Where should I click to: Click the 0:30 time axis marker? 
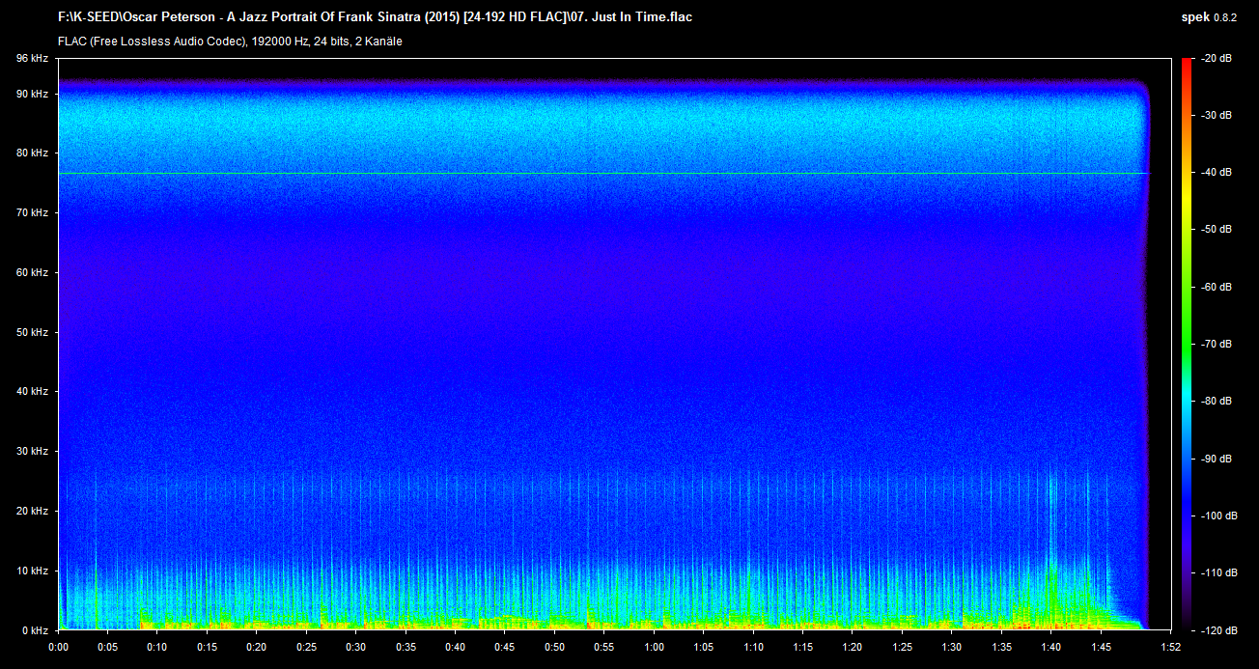coord(355,647)
